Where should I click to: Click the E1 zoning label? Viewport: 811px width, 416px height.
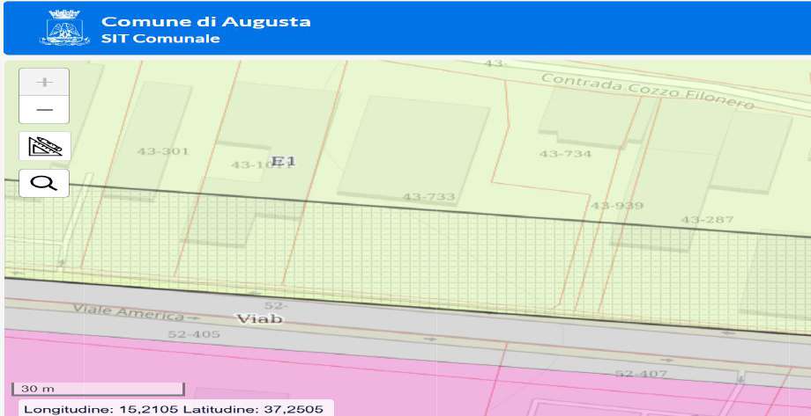pyautogui.click(x=284, y=161)
